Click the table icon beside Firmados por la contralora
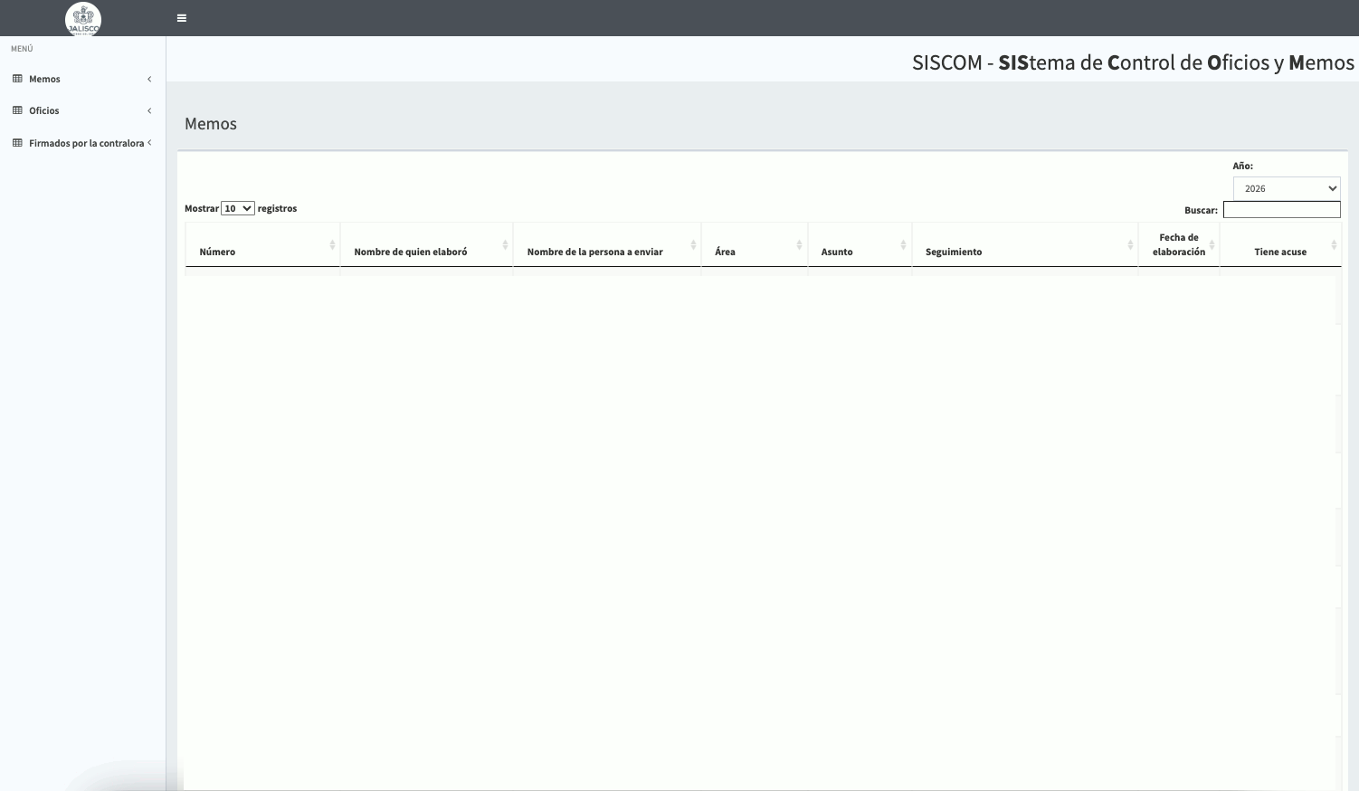1359x791 pixels. [x=17, y=143]
